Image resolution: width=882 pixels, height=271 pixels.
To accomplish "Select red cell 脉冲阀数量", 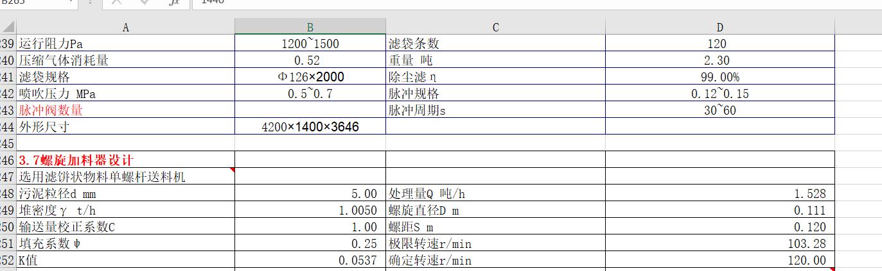I will (x=125, y=110).
